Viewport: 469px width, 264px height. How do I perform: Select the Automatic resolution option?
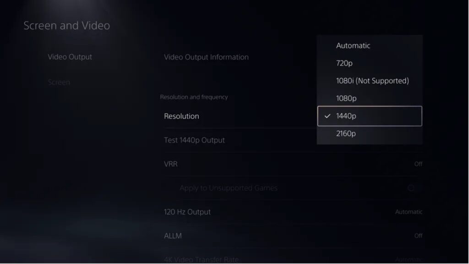click(370, 45)
